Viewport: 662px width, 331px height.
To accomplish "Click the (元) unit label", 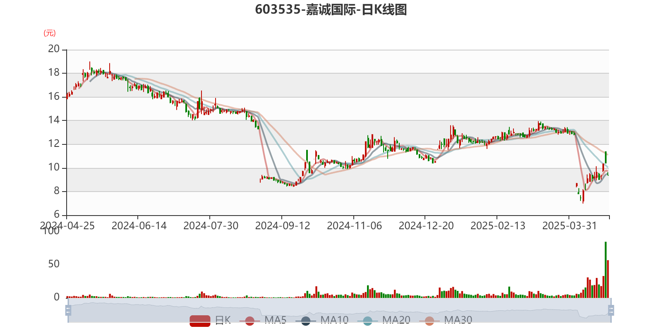I will point(50,33).
